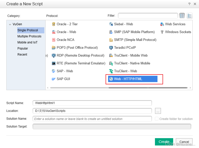The image size is (199, 148).
Task: Focus the Script Name field
Action: click(x=92, y=103)
